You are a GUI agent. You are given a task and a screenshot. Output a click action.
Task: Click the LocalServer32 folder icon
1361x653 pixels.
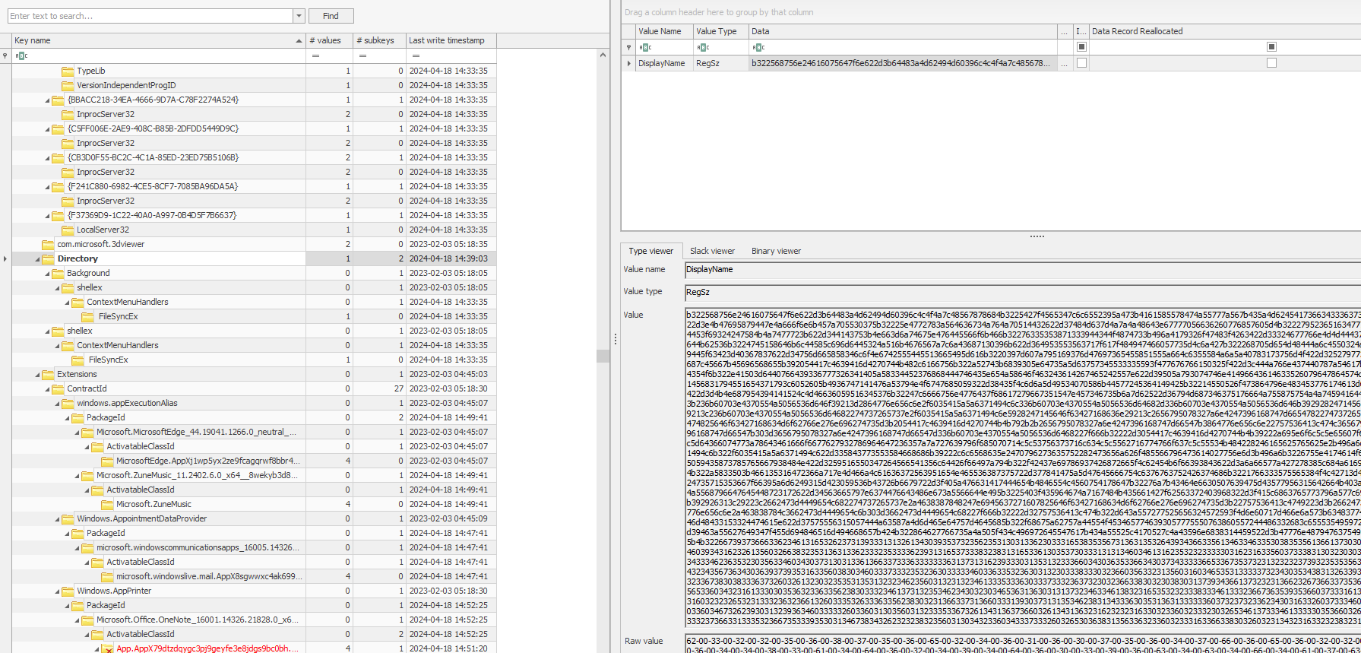coord(68,230)
